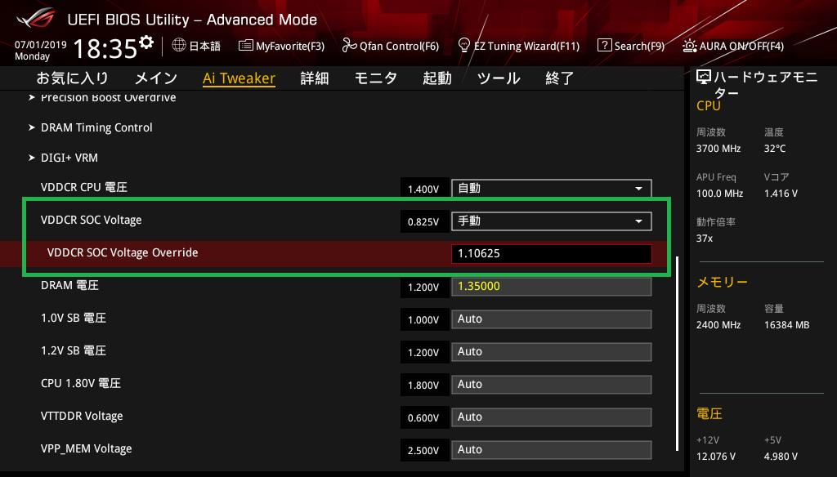
Task: Switch to the 詳細 tab
Action: point(315,78)
